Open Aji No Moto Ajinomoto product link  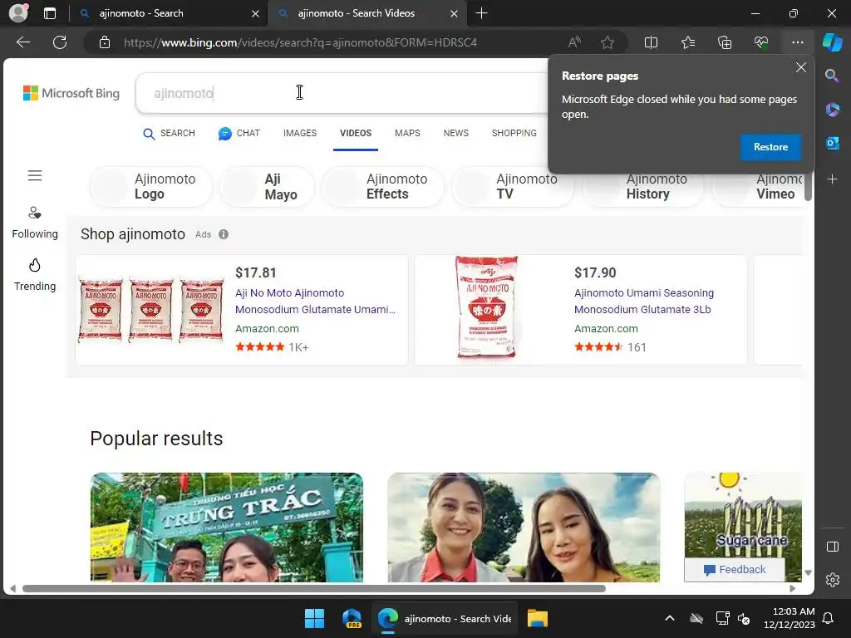(x=315, y=301)
